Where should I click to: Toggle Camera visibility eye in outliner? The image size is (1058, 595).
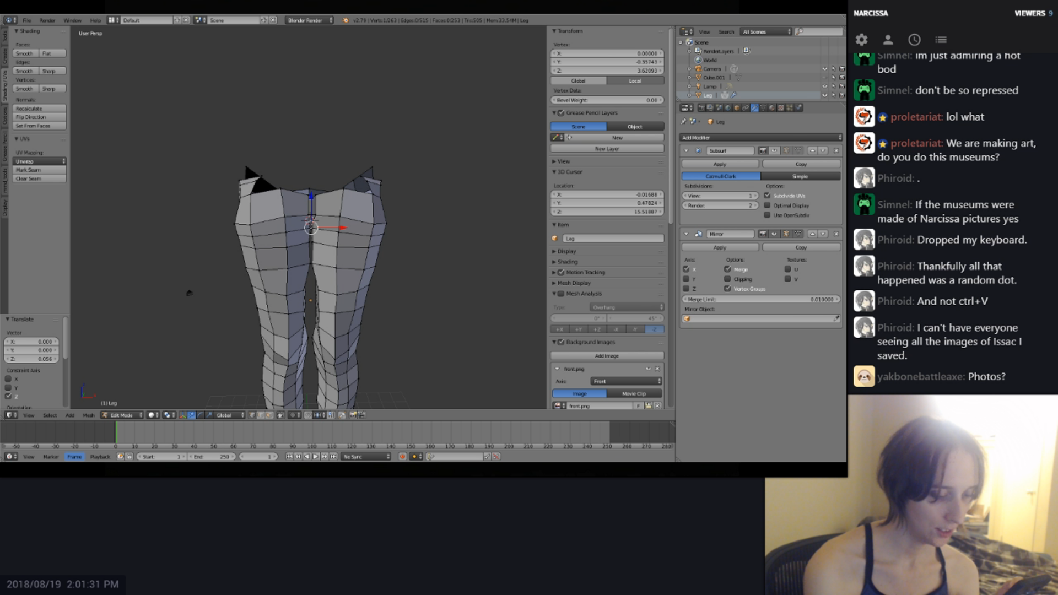click(x=824, y=69)
